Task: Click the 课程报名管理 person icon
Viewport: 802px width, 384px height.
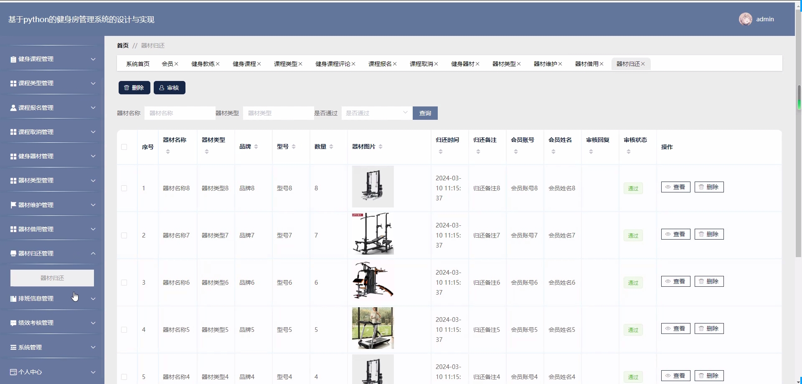Action: (x=13, y=108)
